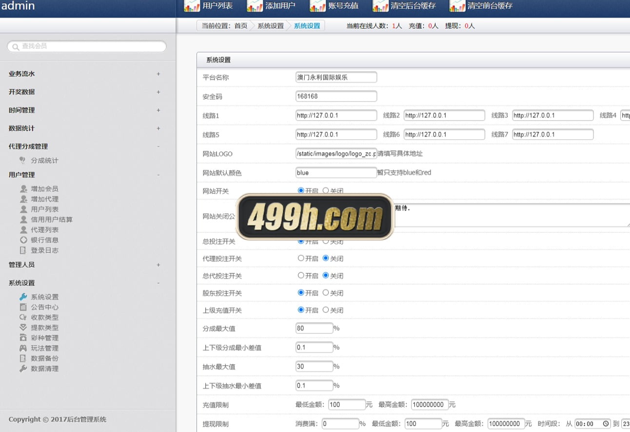Screen dimensions: 630x432
Task: Set 代理投注开关 to 开启
Action: pyautogui.click(x=301, y=258)
